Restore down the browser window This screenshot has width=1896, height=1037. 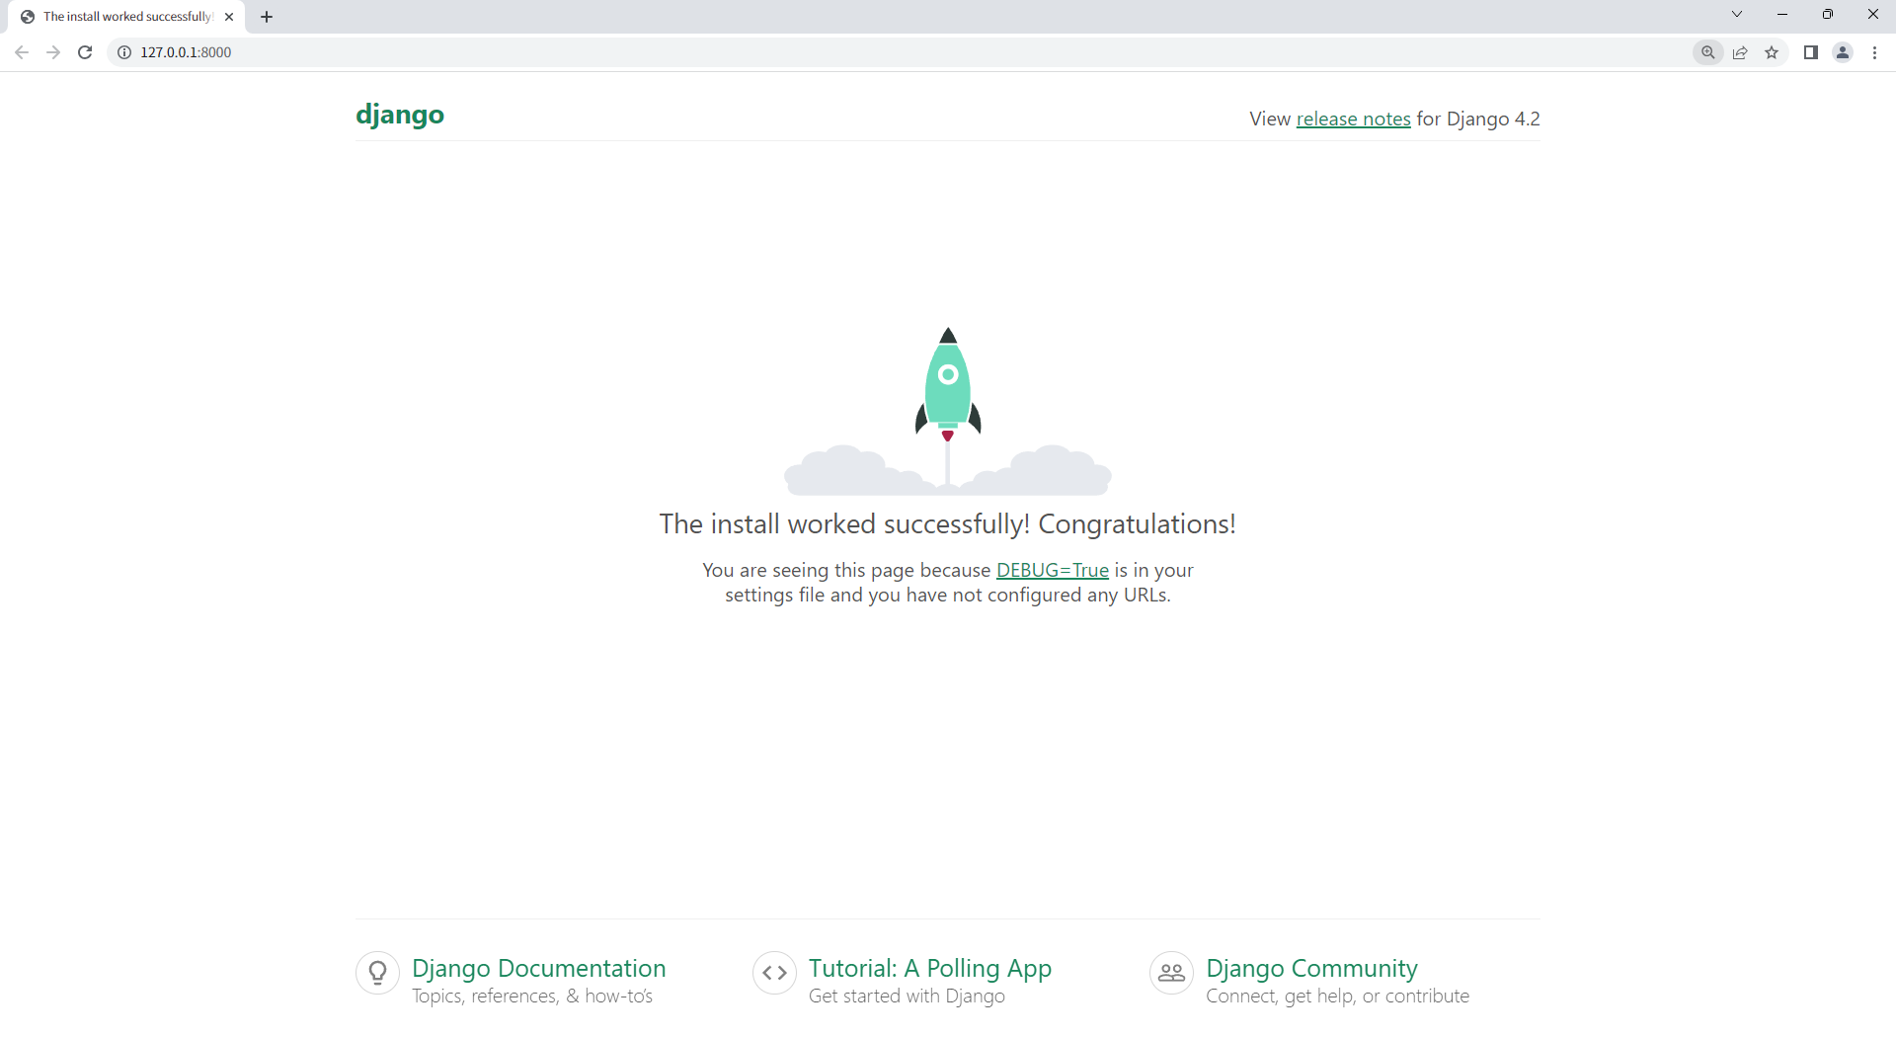1828,14
